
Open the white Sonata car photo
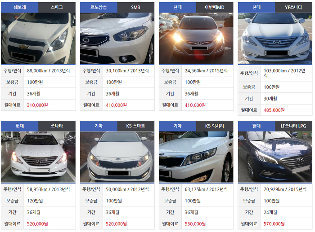(x=38, y=157)
